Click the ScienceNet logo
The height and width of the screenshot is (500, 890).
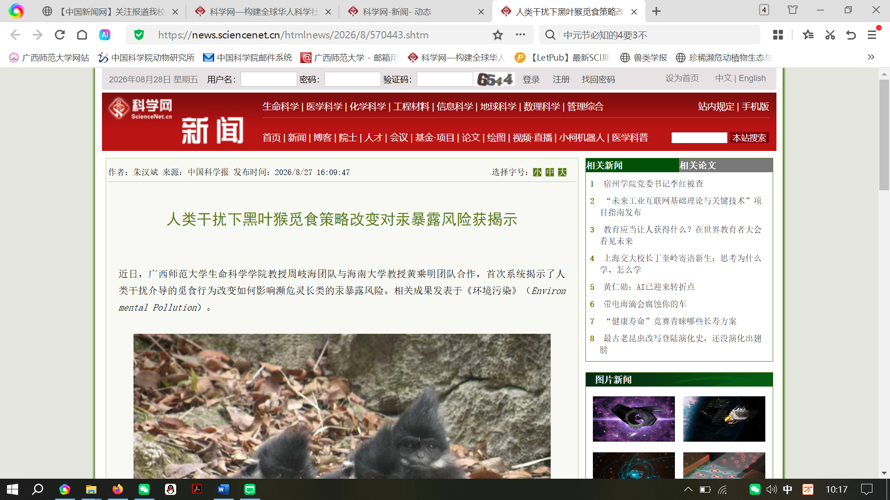[140, 109]
